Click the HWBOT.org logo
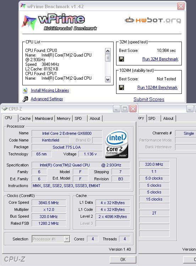Image resolution: width=196 pixels, height=266 pixels. (x=153, y=20)
